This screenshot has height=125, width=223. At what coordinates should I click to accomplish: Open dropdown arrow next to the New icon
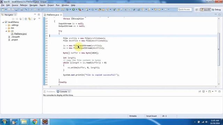pos(6,9)
